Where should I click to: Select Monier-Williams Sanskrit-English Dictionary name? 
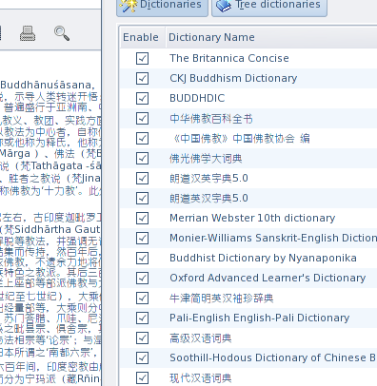273,238
